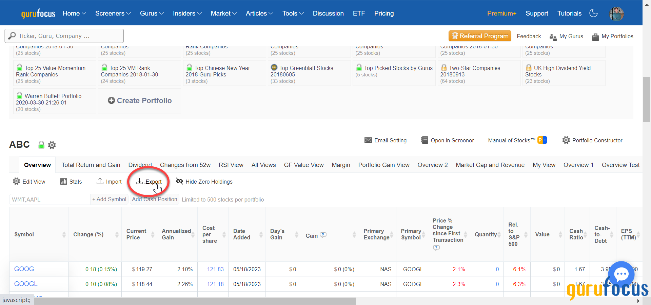651x305 pixels.
Task: Open Email Setting for this portfolio
Action: click(x=386, y=140)
